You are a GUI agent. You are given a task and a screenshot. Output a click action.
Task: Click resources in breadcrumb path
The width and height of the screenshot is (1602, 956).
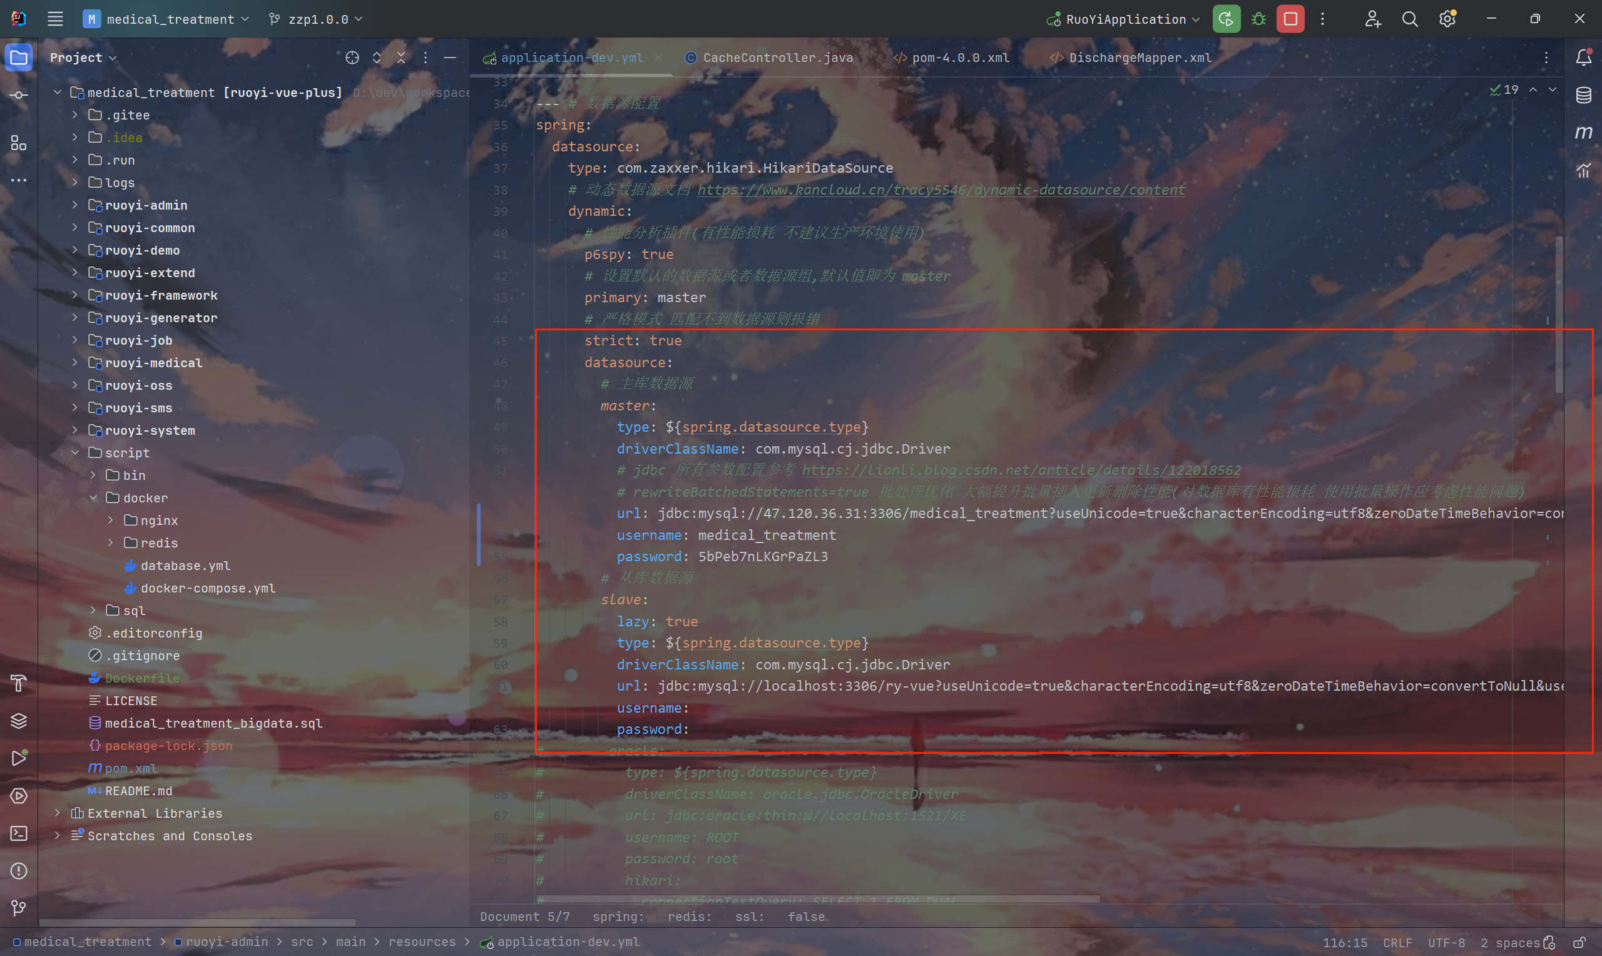pyautogui.click(x=422, y=942)
